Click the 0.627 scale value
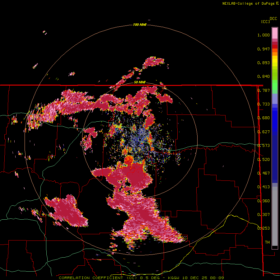The width and height of the screenshot is (280, 280). [264, 132]
